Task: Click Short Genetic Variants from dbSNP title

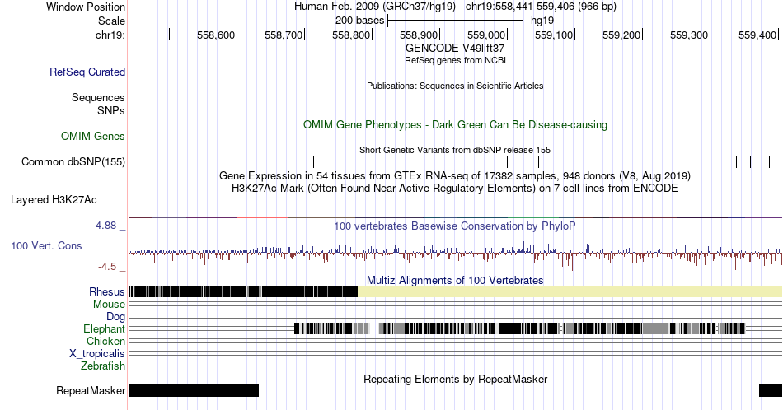Action: [x=455, y=150]
